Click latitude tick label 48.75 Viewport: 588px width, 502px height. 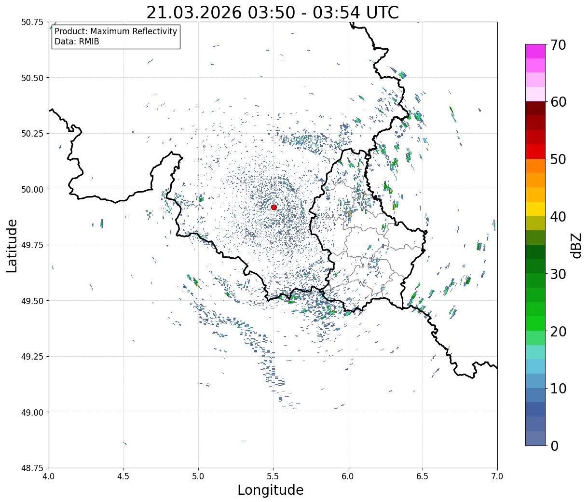click(x=32, y=468)
